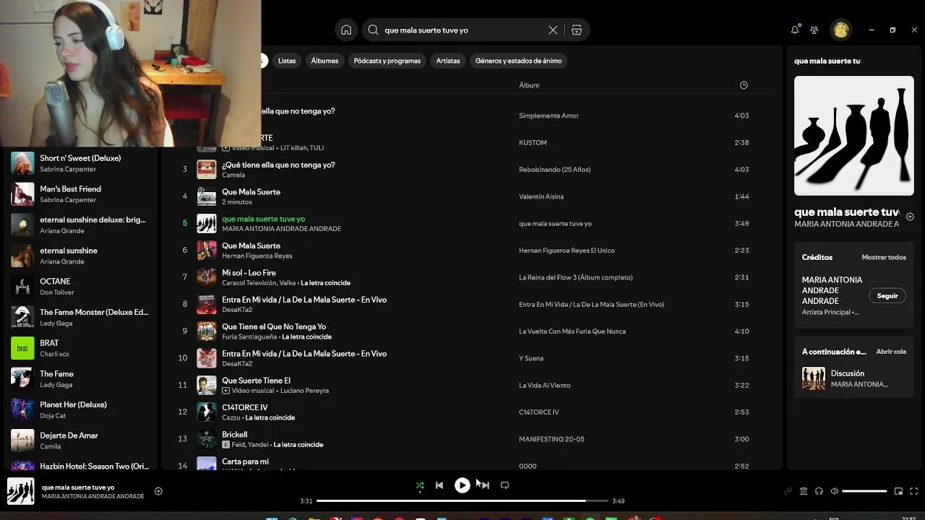Open album link Rebobinando (25 Años)
This screenshot has height=520, width=925.
coord(554,170)
